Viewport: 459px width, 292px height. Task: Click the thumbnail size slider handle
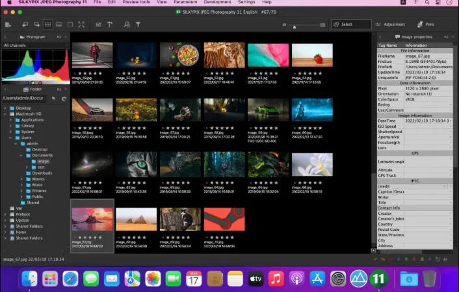[x=295, y=27]
